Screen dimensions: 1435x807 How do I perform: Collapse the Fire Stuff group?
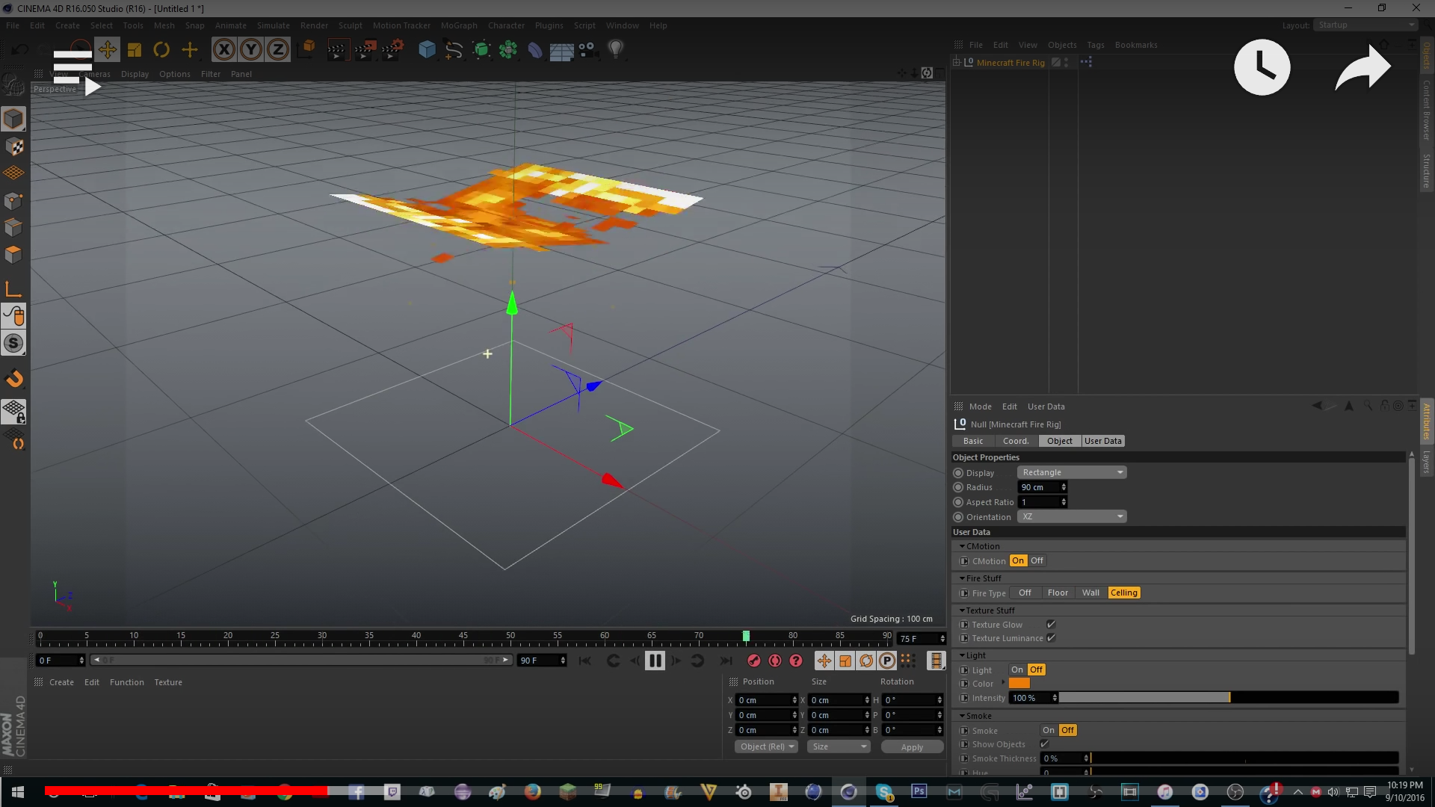(962, 578)
